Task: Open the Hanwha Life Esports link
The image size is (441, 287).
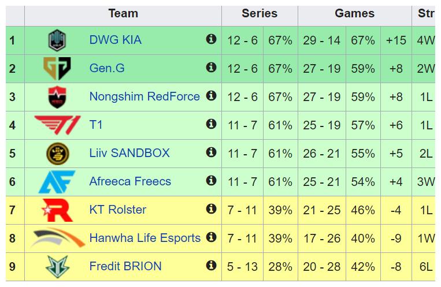Action: coord(145,238)
